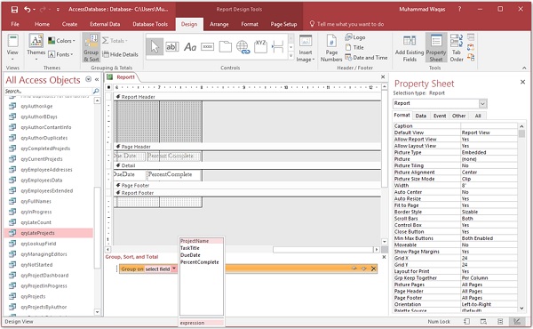The width and height of the screenshot is (533, 329).
Task: Click the horizontal scrollbar under report design
Action: [x=242, y=250]
